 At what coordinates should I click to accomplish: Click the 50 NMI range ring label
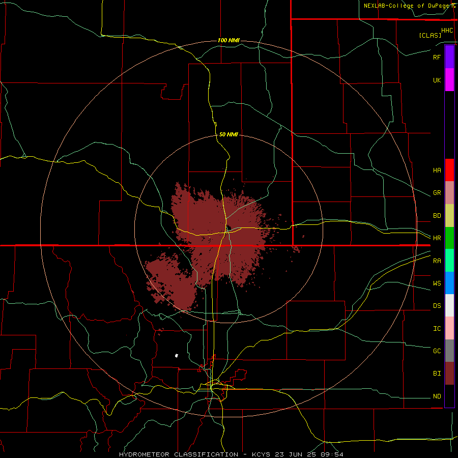228,134
